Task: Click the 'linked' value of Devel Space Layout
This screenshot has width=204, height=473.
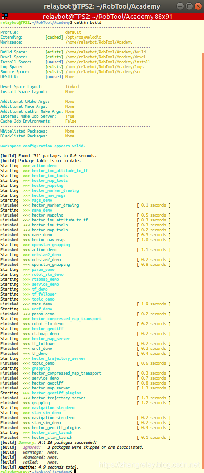Action: tap(72, 87)
